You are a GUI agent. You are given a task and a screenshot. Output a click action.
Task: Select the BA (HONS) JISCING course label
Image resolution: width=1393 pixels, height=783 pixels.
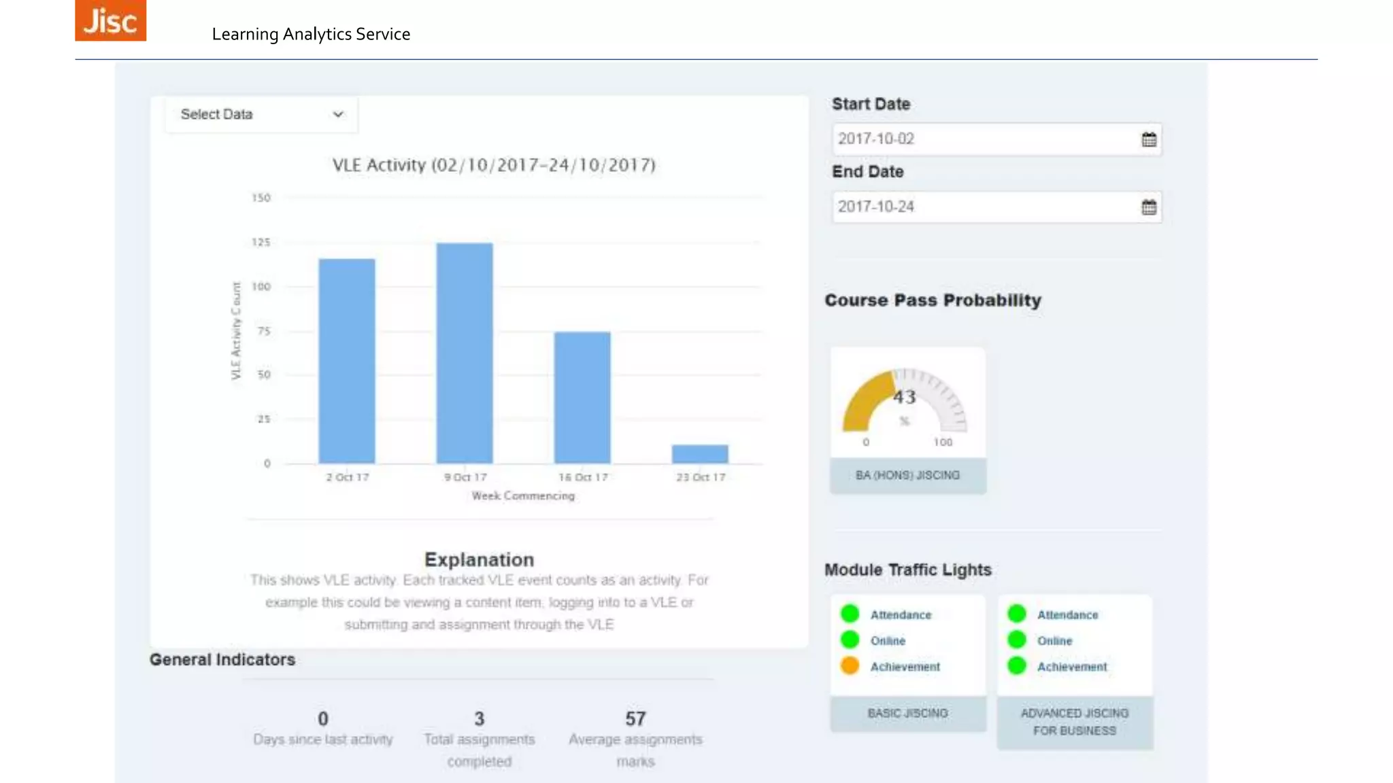[x=908, y=475]
